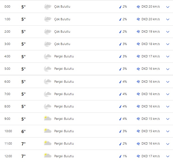Click the 1% precipitation at 12:00
Image resolution: width=173 pixels, height=162 pixels.
coord(125,156)
